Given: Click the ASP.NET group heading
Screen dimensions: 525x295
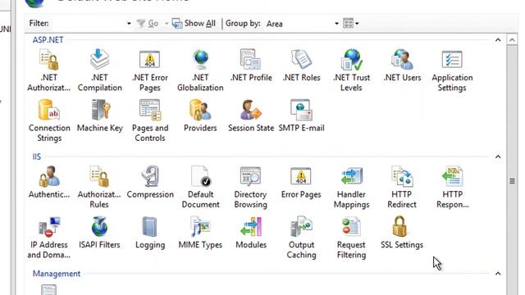Looking at the screenshot, I should [x=48, y=40].
